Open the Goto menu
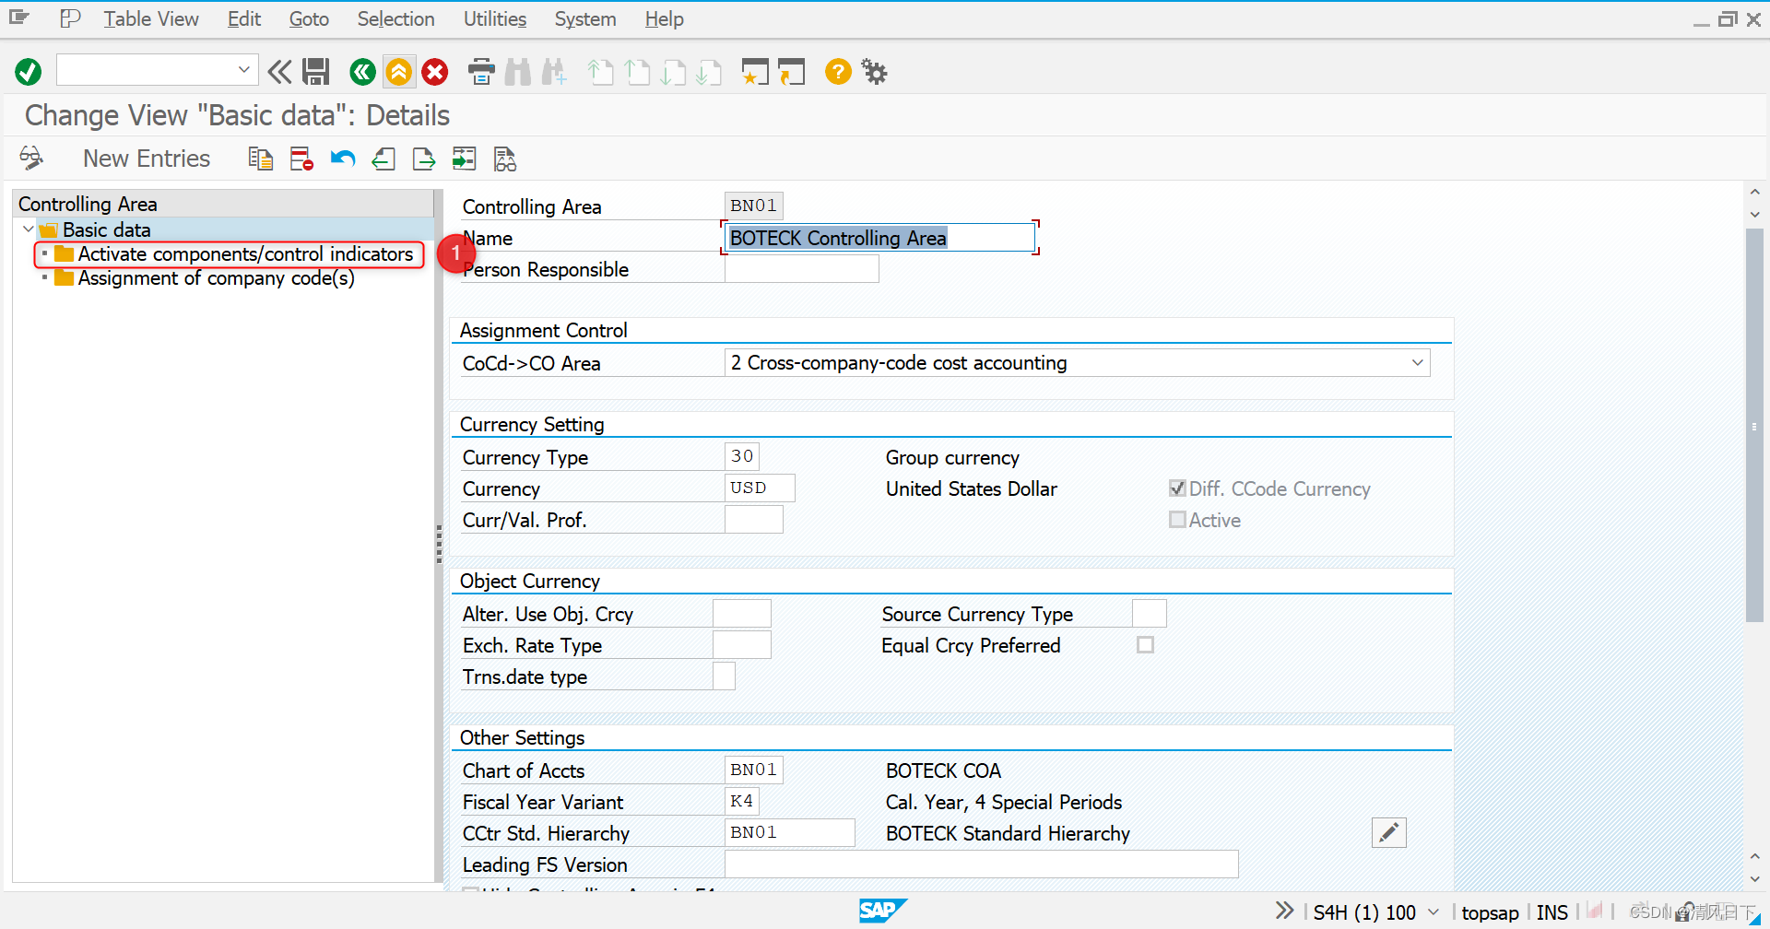Viewport: 1770px width, 929px height. click(309, 19)
